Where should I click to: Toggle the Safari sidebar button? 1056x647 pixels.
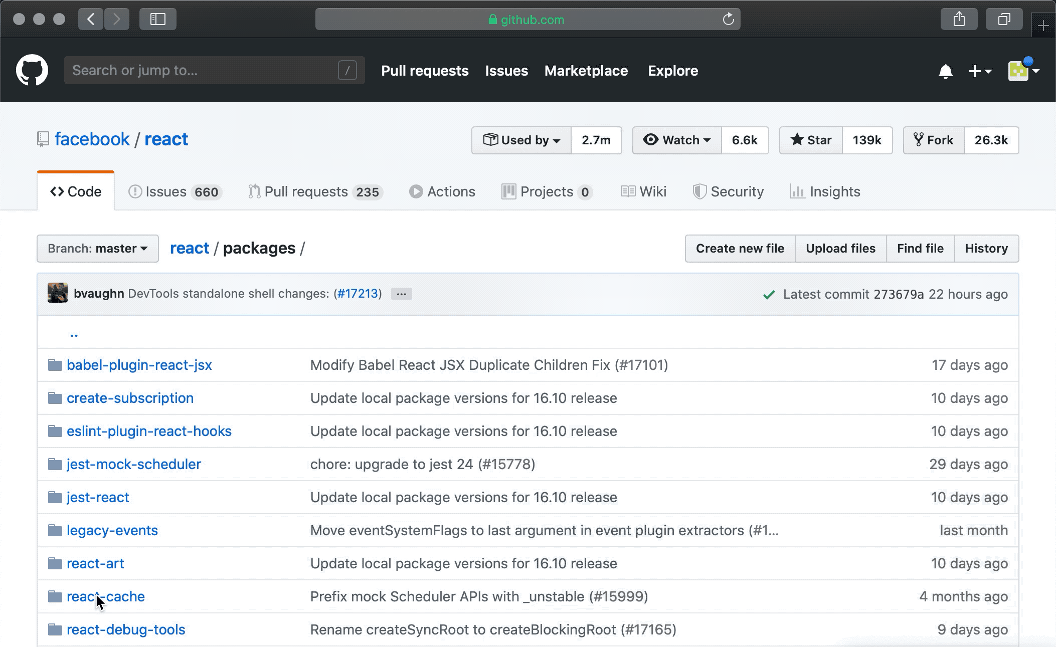(x=158, y=19)
